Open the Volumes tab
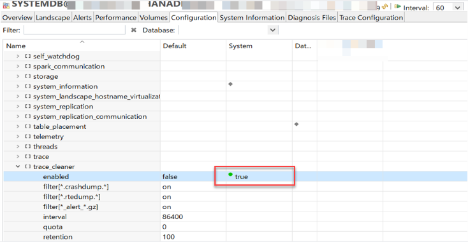The width and height of the screenshot is (468, 242). tap(154, 18)
